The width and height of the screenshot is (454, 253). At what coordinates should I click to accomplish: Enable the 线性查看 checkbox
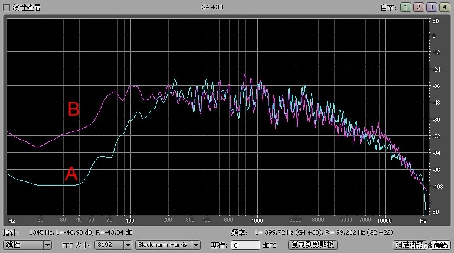(7, 7)
